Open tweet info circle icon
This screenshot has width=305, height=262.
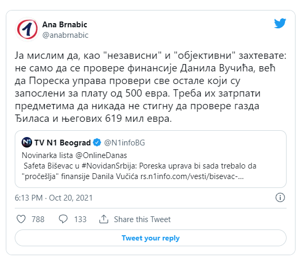[x=280, y=197]
